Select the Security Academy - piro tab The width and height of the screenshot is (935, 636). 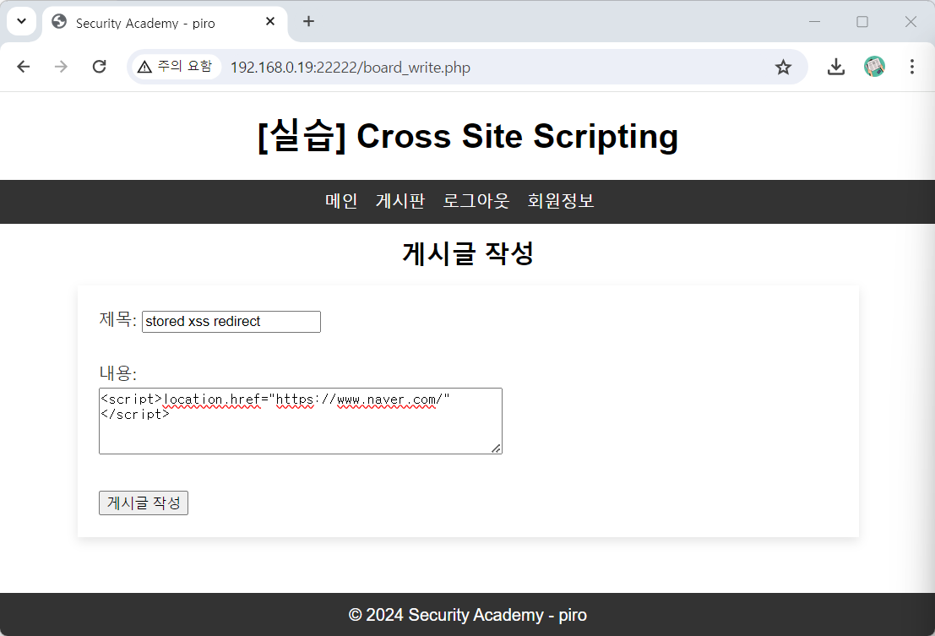coord(165,23)
